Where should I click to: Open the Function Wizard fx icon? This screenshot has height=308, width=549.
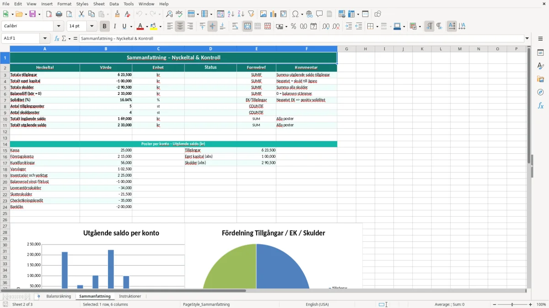coord(57,39)
